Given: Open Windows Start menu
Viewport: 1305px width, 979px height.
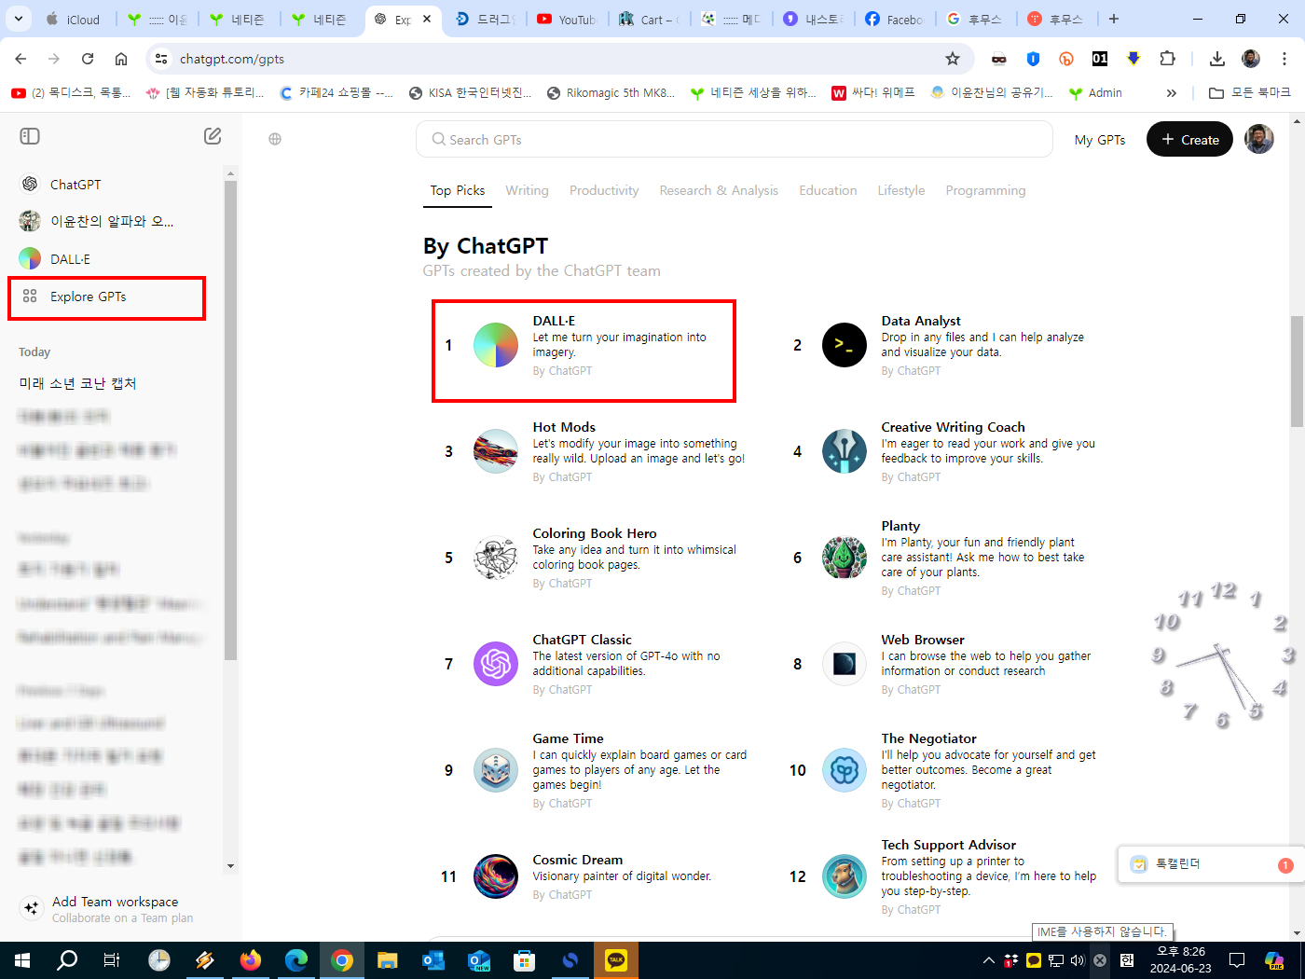Looking at the screenshot, I should [22, 960].
